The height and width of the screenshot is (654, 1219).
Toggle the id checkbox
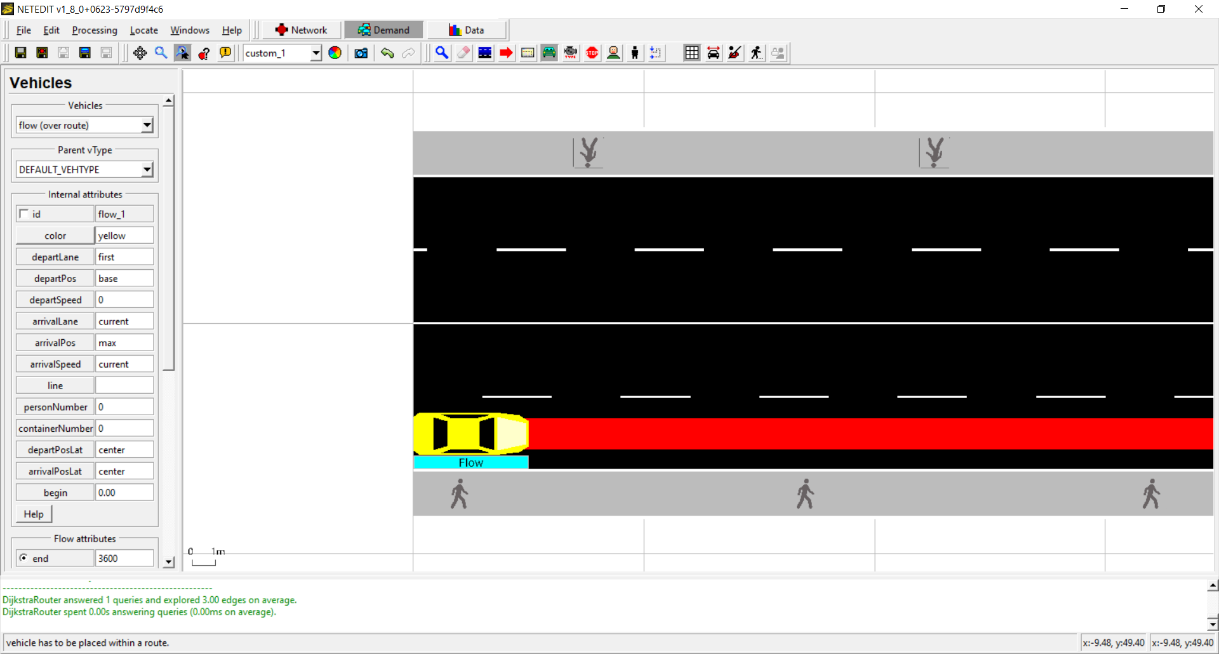pos(24,214)
